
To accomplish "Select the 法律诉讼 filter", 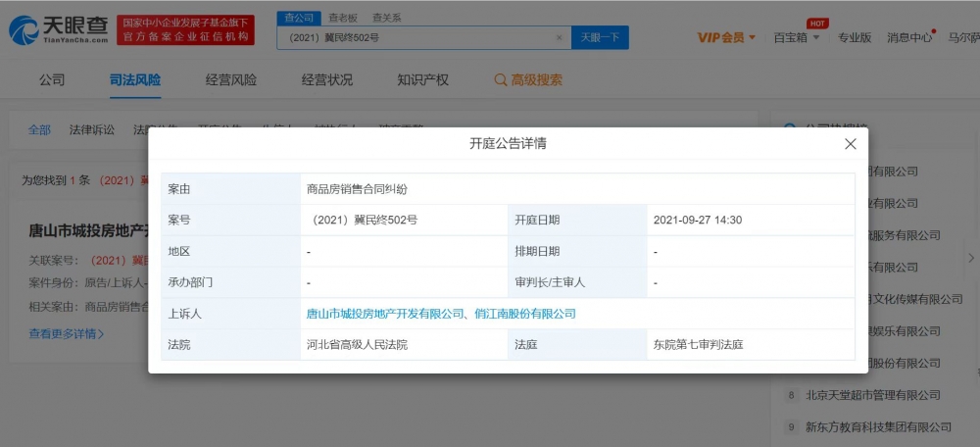I will 92,130.
